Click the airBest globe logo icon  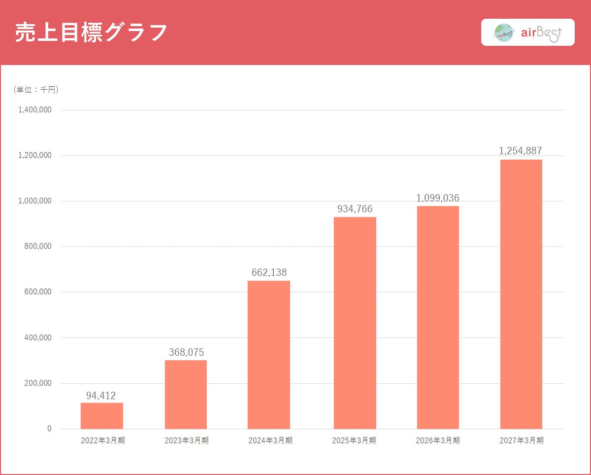tap(503, 33)
